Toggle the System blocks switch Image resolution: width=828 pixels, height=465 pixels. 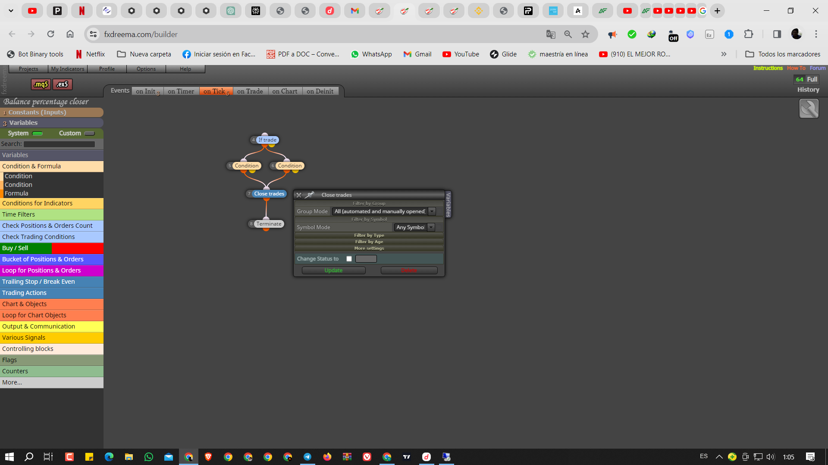point(38,133)
